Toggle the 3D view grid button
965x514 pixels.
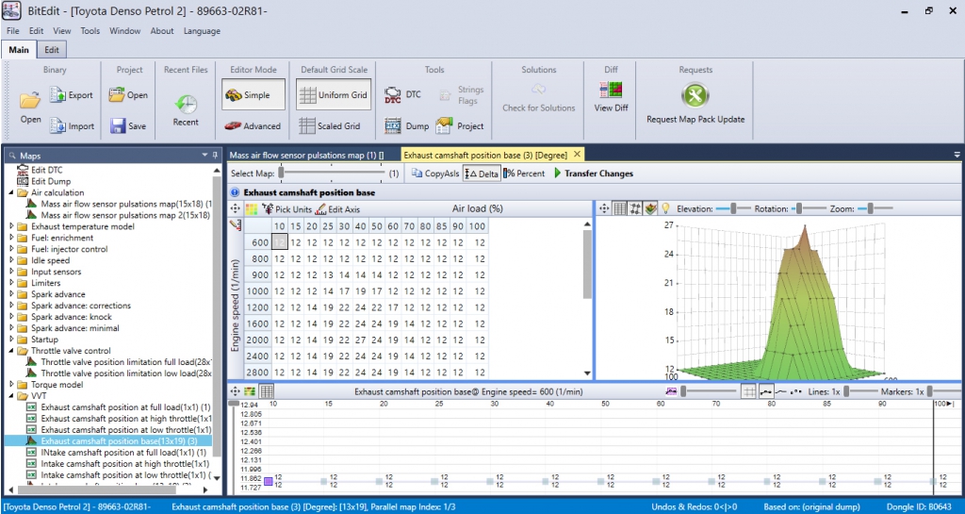pyautogui.click(x=620, y=209)
